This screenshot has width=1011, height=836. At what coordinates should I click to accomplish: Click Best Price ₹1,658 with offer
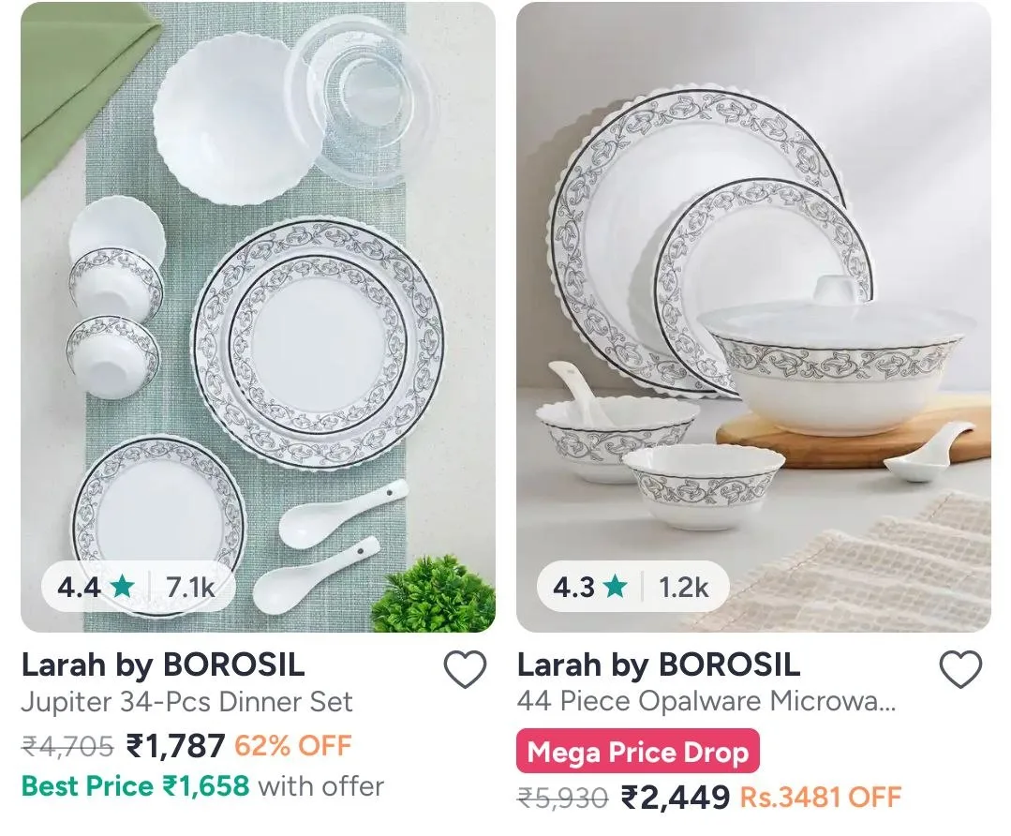tap(202, 786)
